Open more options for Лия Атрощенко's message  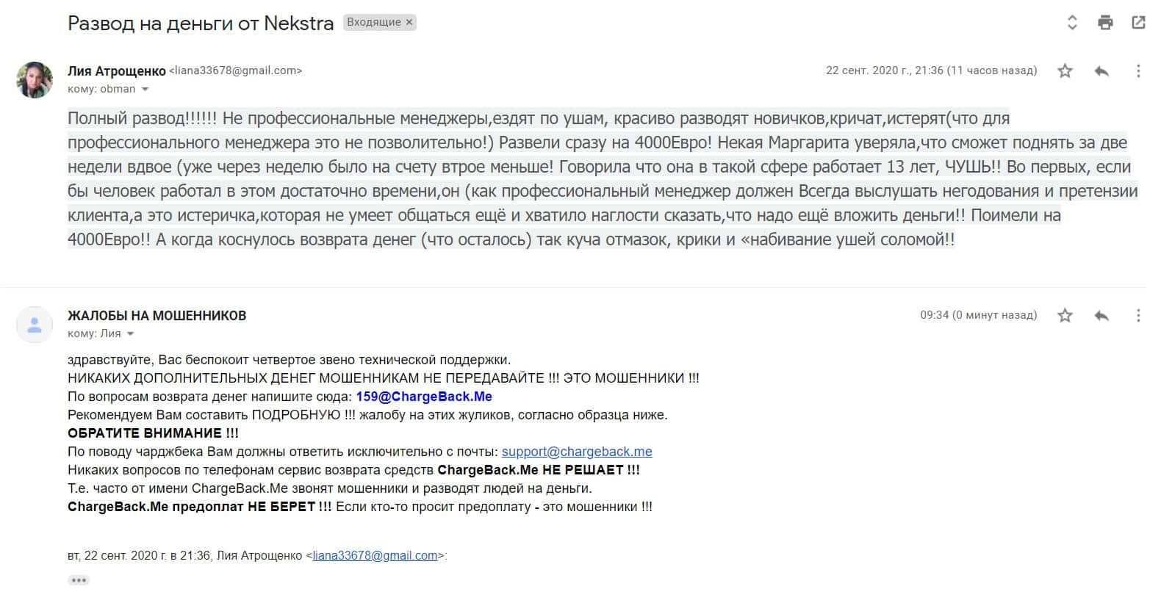(x=1138, y=71)
